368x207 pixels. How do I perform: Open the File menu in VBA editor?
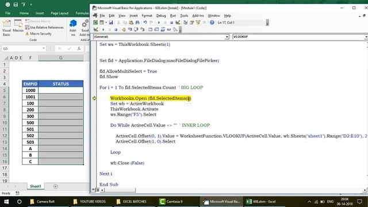pos(102,16)
